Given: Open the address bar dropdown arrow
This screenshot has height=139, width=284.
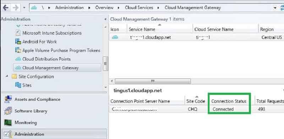Looking at the screenshot, I should (275, 8).
